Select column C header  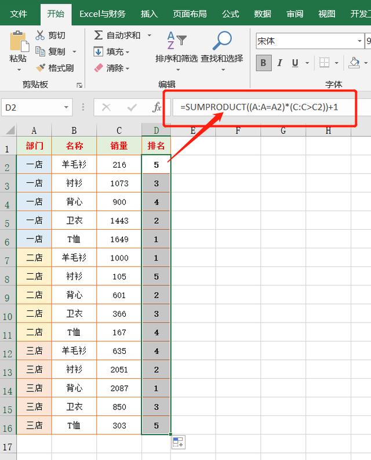119,131
